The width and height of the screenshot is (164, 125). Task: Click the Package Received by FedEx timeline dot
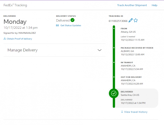(114, 48)
